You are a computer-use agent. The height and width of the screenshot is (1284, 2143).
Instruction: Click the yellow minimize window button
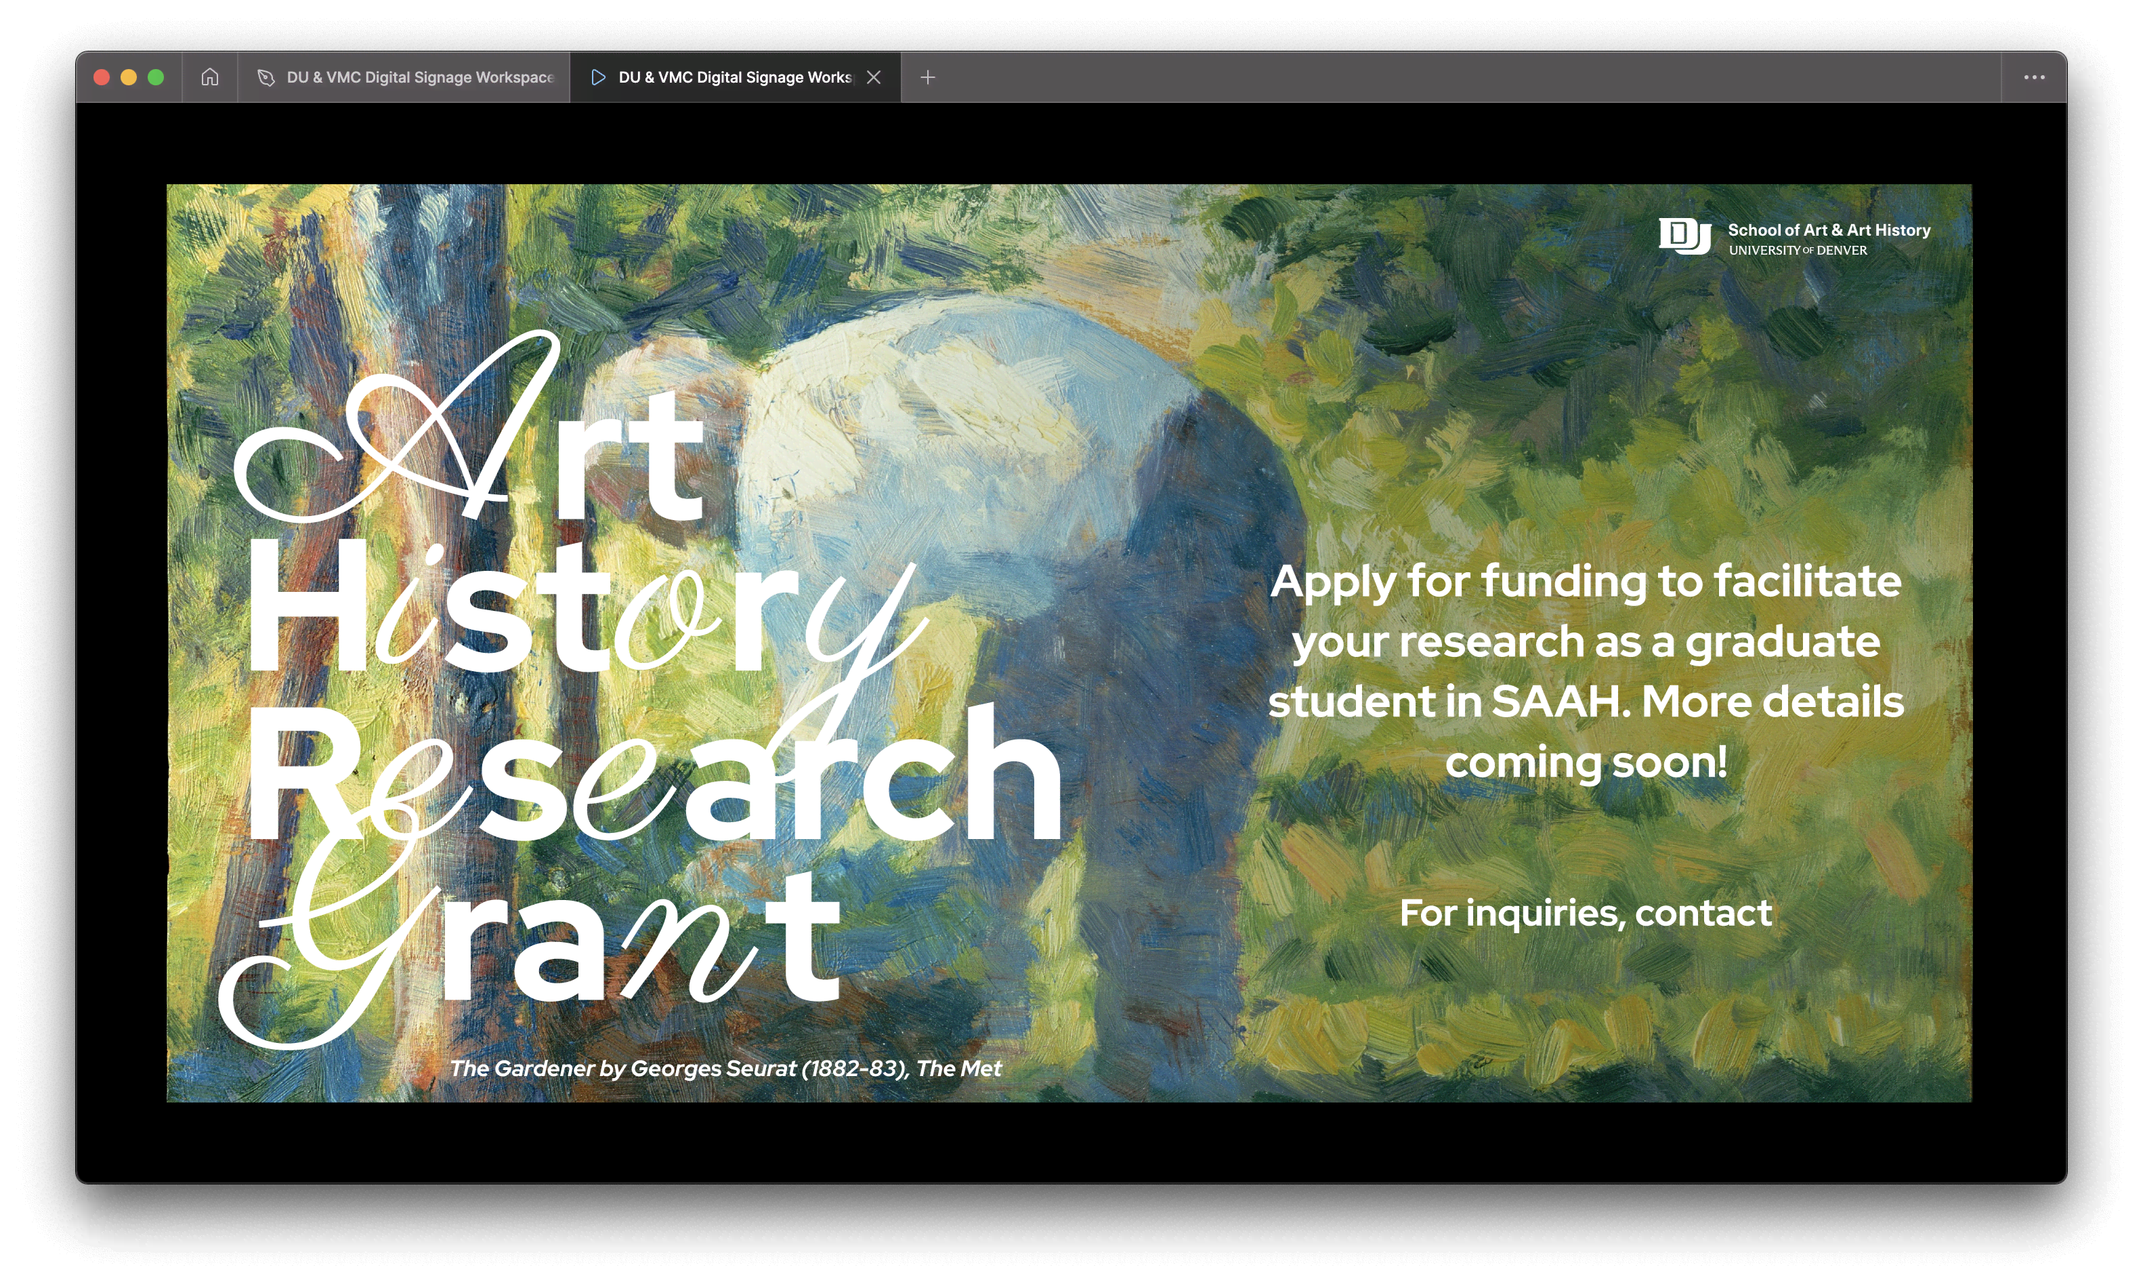[x=129, y=77]
